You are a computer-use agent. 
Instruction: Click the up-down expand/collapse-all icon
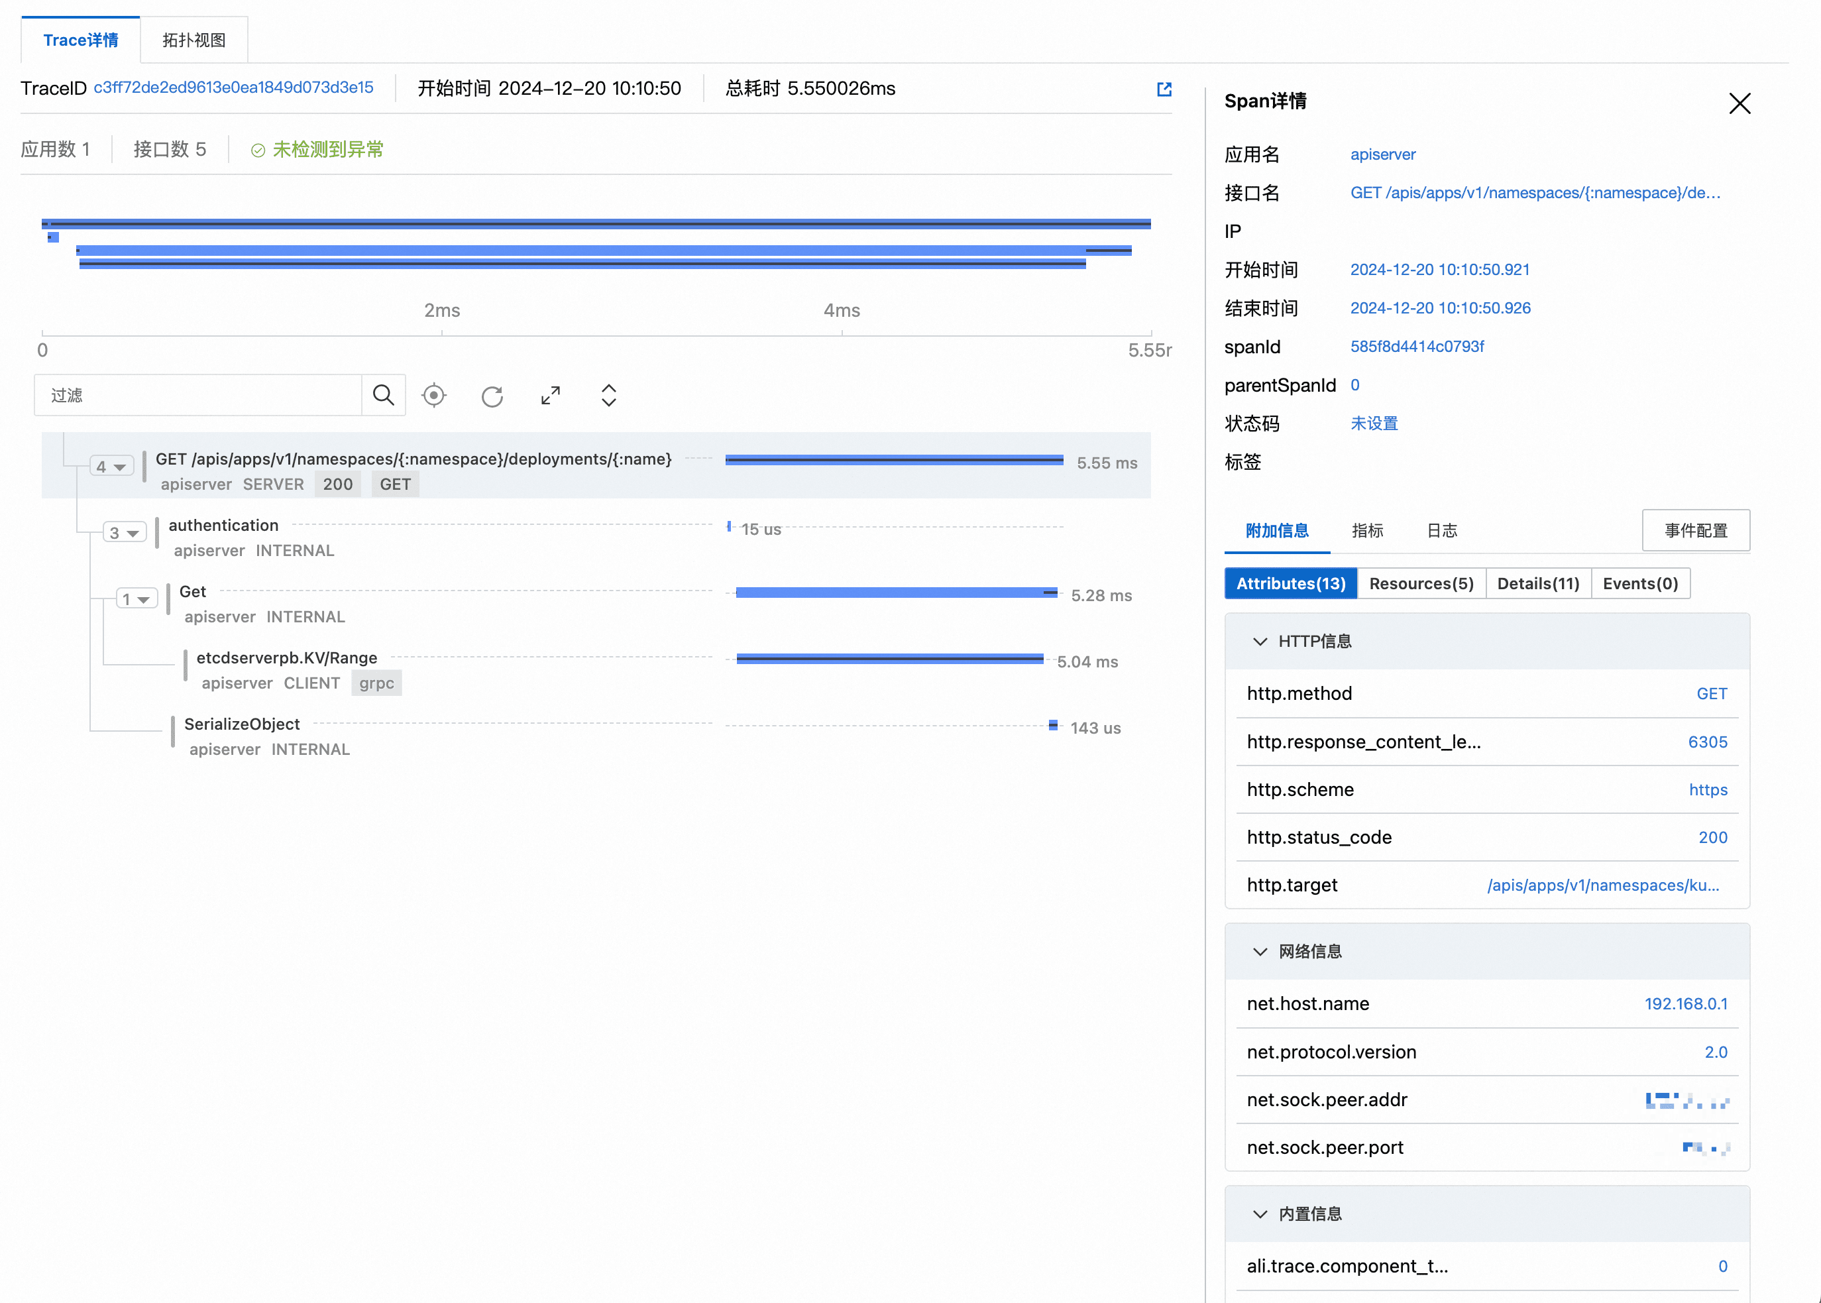pos(609,395)
